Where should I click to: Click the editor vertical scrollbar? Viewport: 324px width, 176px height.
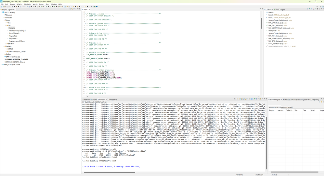tap(261, 23)
